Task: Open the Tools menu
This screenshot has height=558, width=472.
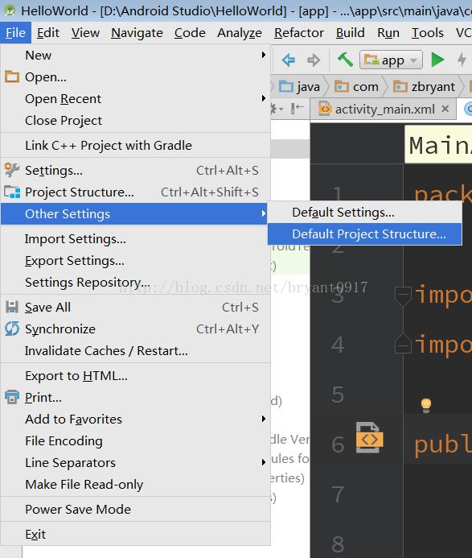Action: 428,33
